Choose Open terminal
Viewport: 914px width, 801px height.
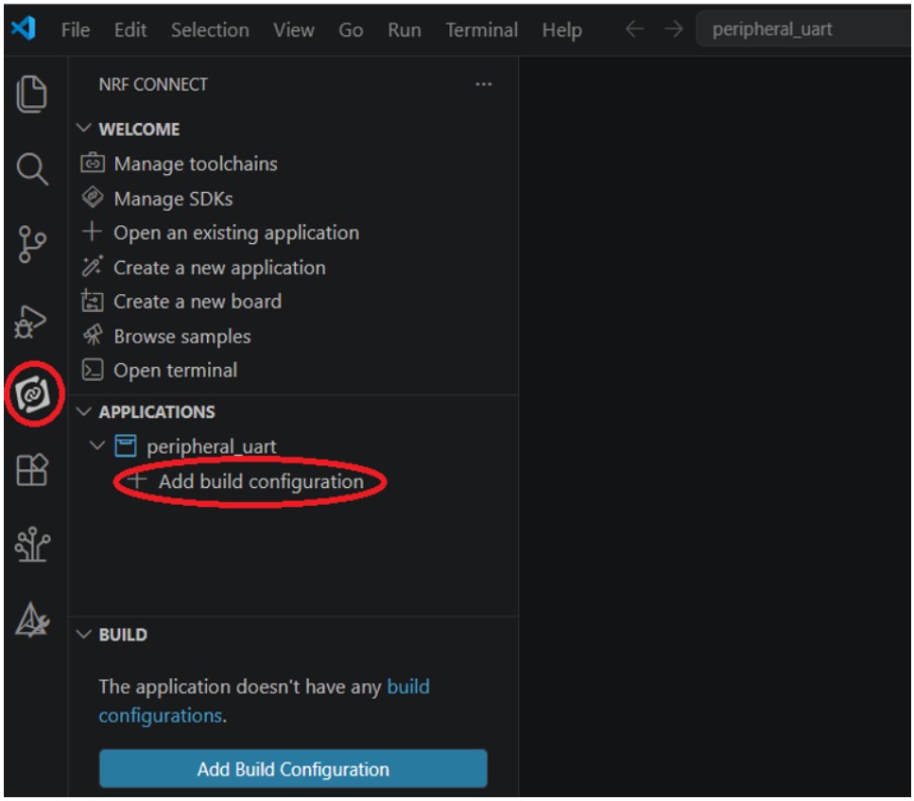click(175, 371)
